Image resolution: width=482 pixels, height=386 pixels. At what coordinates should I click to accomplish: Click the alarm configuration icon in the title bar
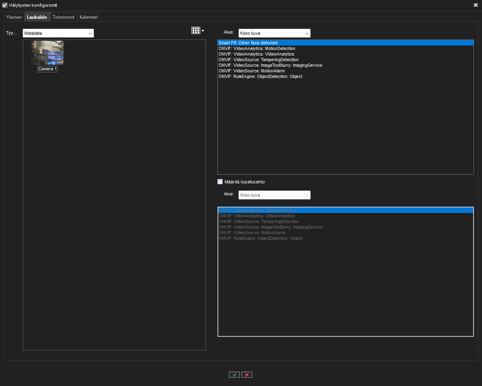click(5, 5)
